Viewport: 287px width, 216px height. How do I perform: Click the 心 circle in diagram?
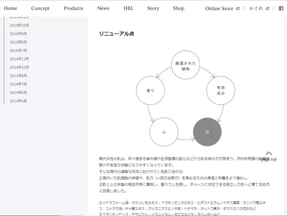pos(164,132)
